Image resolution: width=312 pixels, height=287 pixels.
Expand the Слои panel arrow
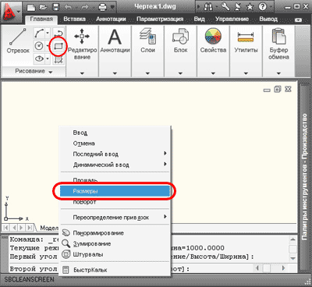click(147, 73)
